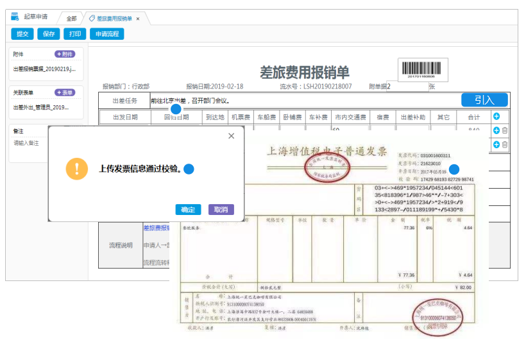Click 取消 in the dialog

[221, 210]
